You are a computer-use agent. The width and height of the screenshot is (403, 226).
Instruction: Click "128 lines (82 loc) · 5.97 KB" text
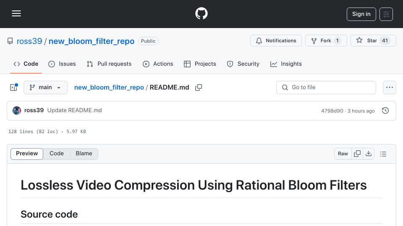pos(47,131)
